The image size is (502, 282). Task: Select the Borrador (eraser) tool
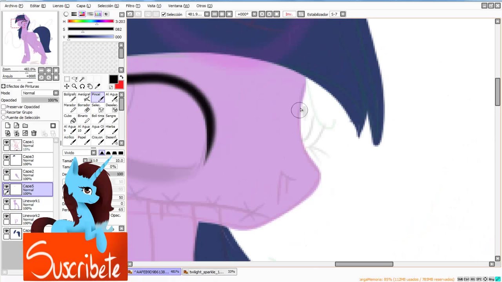tap(84, 107)
